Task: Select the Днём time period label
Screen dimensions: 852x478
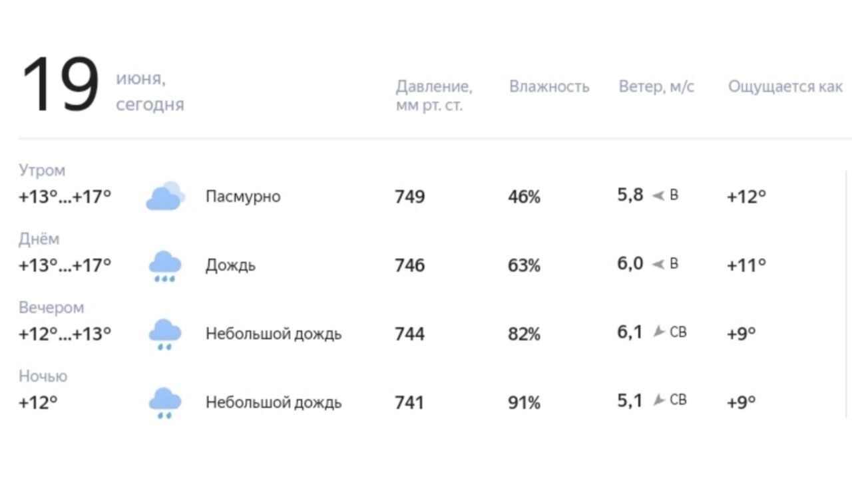Action: 39,239
